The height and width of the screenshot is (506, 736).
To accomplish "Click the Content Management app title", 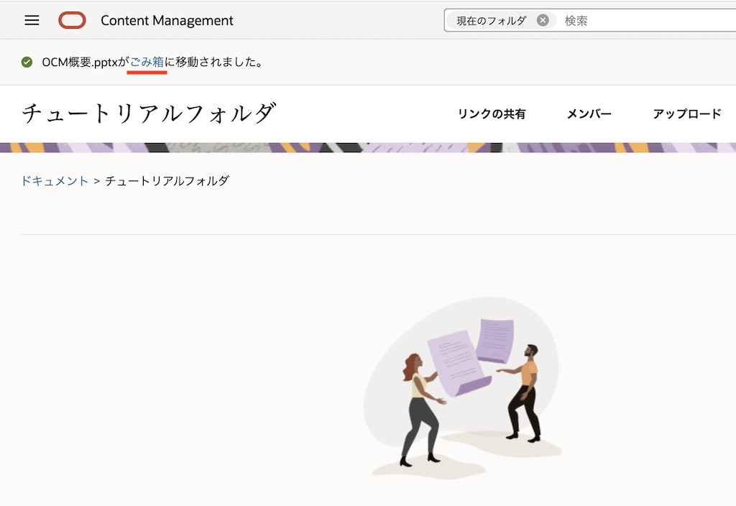I will 165,20.
